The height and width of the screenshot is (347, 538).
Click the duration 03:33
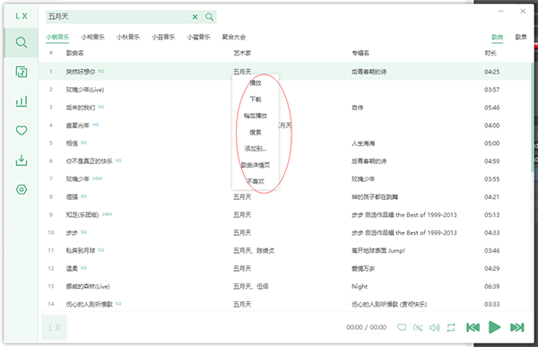tap(491, 304)
